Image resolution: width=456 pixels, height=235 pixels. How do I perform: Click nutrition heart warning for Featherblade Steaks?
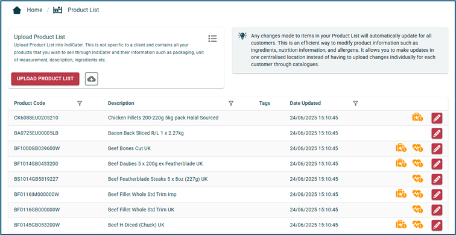tap(417, 178)
